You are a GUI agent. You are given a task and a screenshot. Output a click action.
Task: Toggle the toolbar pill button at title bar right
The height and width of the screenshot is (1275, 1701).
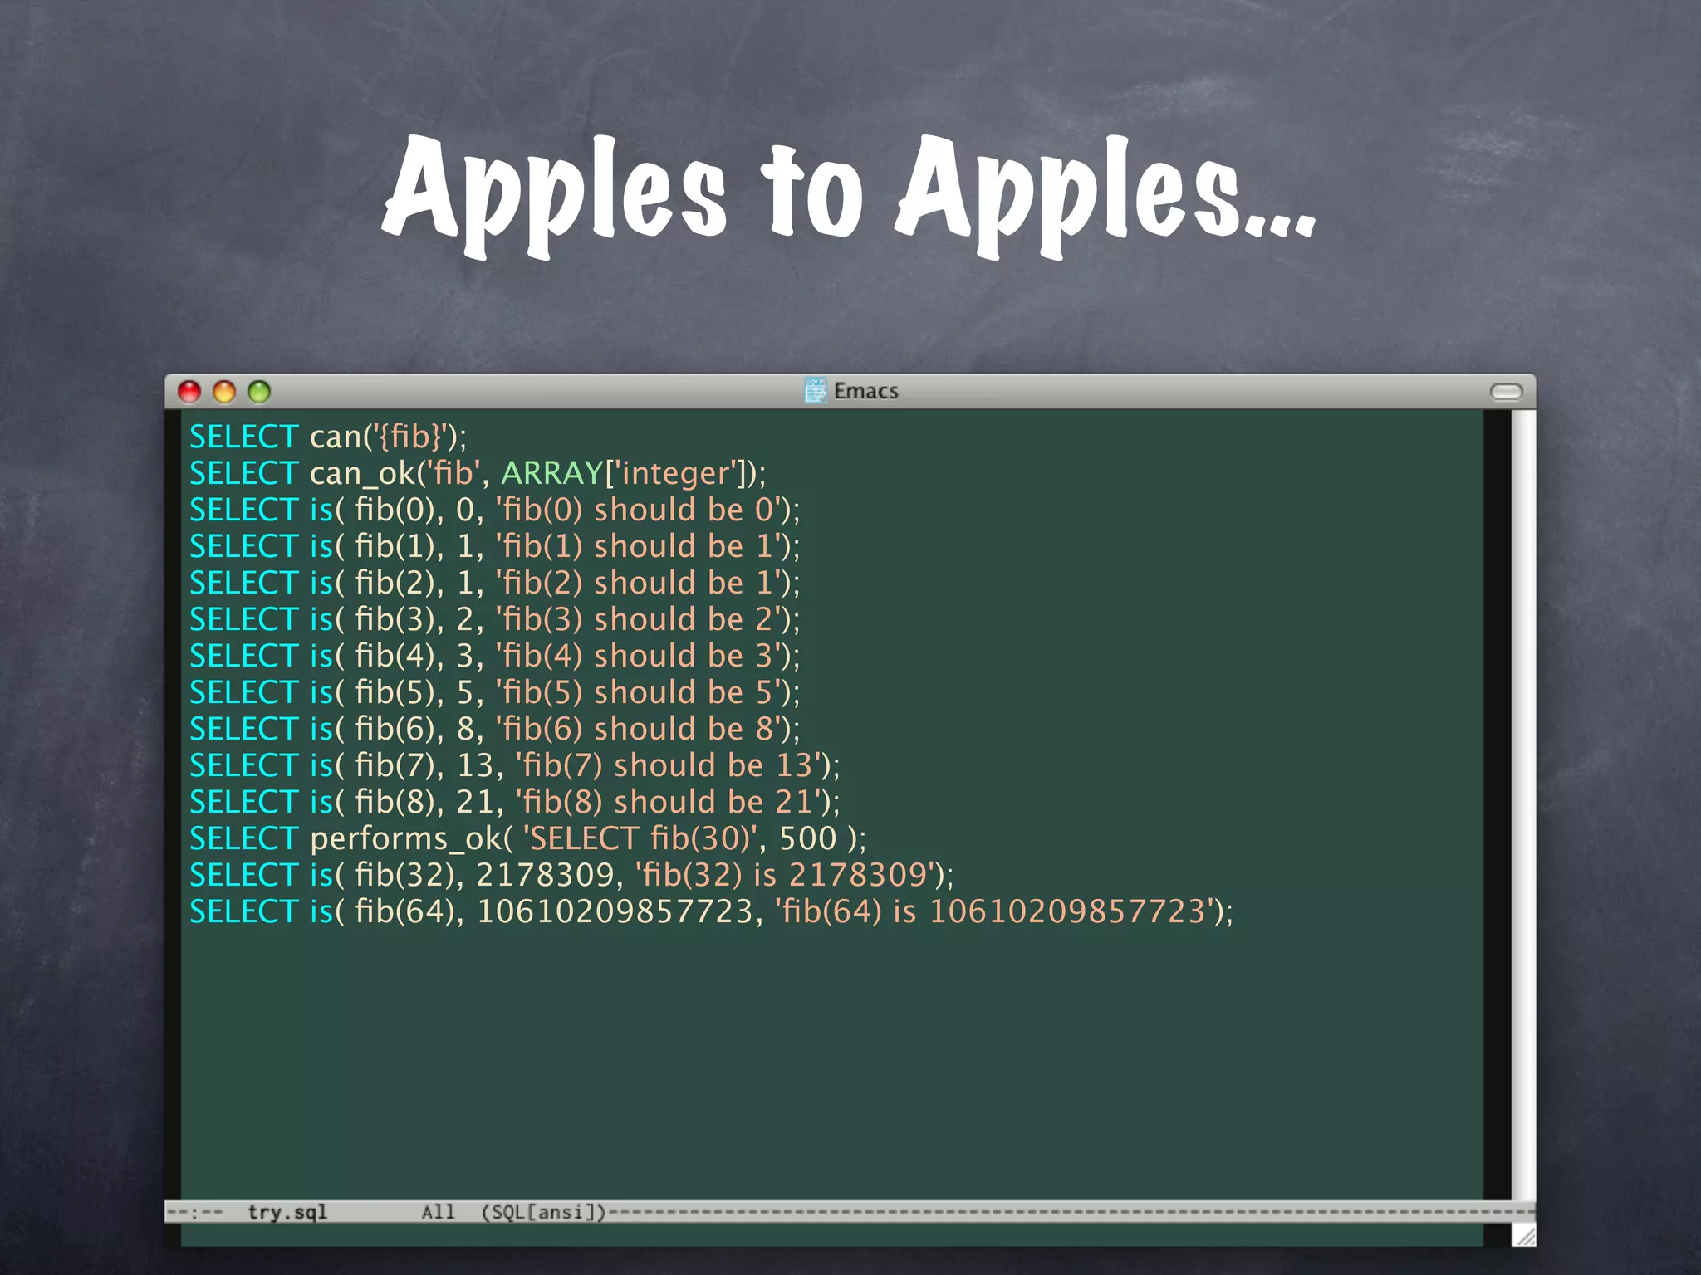pyautogui.click(x=1506, y=392)
